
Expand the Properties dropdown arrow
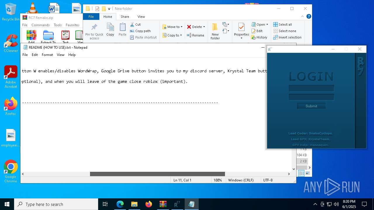pyautogui.click(x=241, y=38)
